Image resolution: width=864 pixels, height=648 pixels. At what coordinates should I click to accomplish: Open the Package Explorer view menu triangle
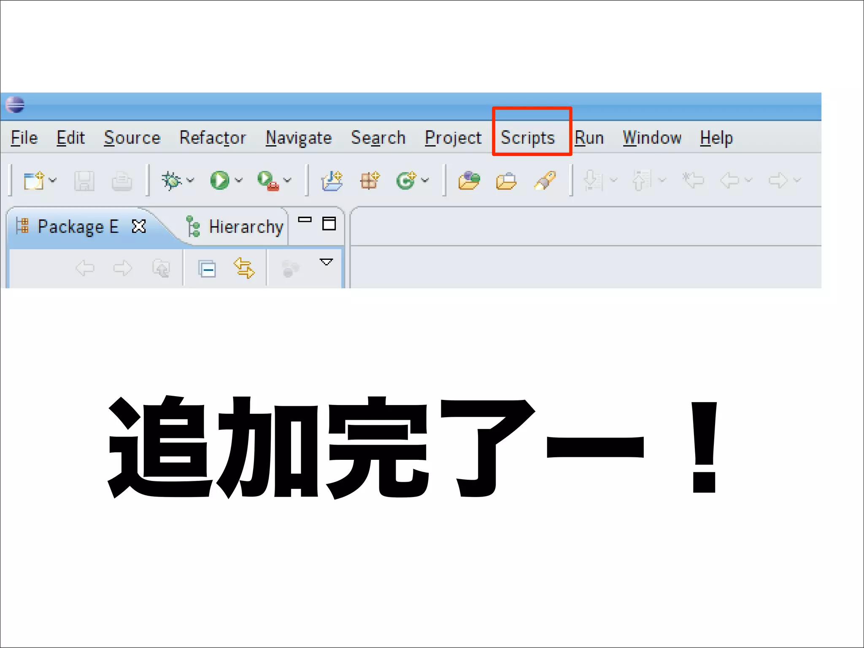(x=326, y=262)
